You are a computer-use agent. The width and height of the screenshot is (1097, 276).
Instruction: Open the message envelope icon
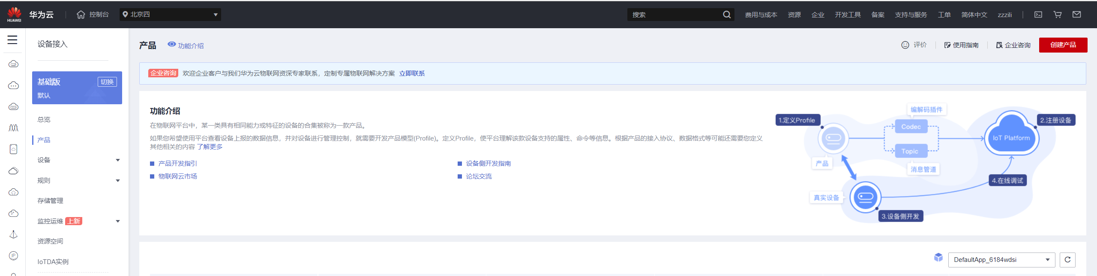click(1076, 15)
